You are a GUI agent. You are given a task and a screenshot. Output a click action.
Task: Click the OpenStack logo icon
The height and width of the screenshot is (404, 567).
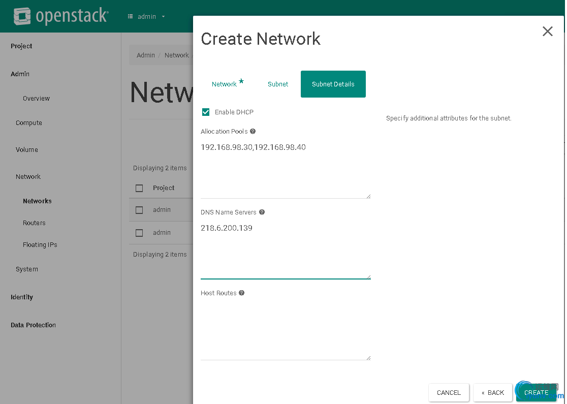(x=23, y=16)
